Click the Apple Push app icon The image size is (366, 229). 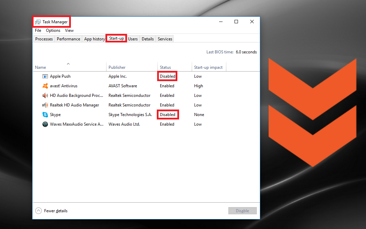45,76
